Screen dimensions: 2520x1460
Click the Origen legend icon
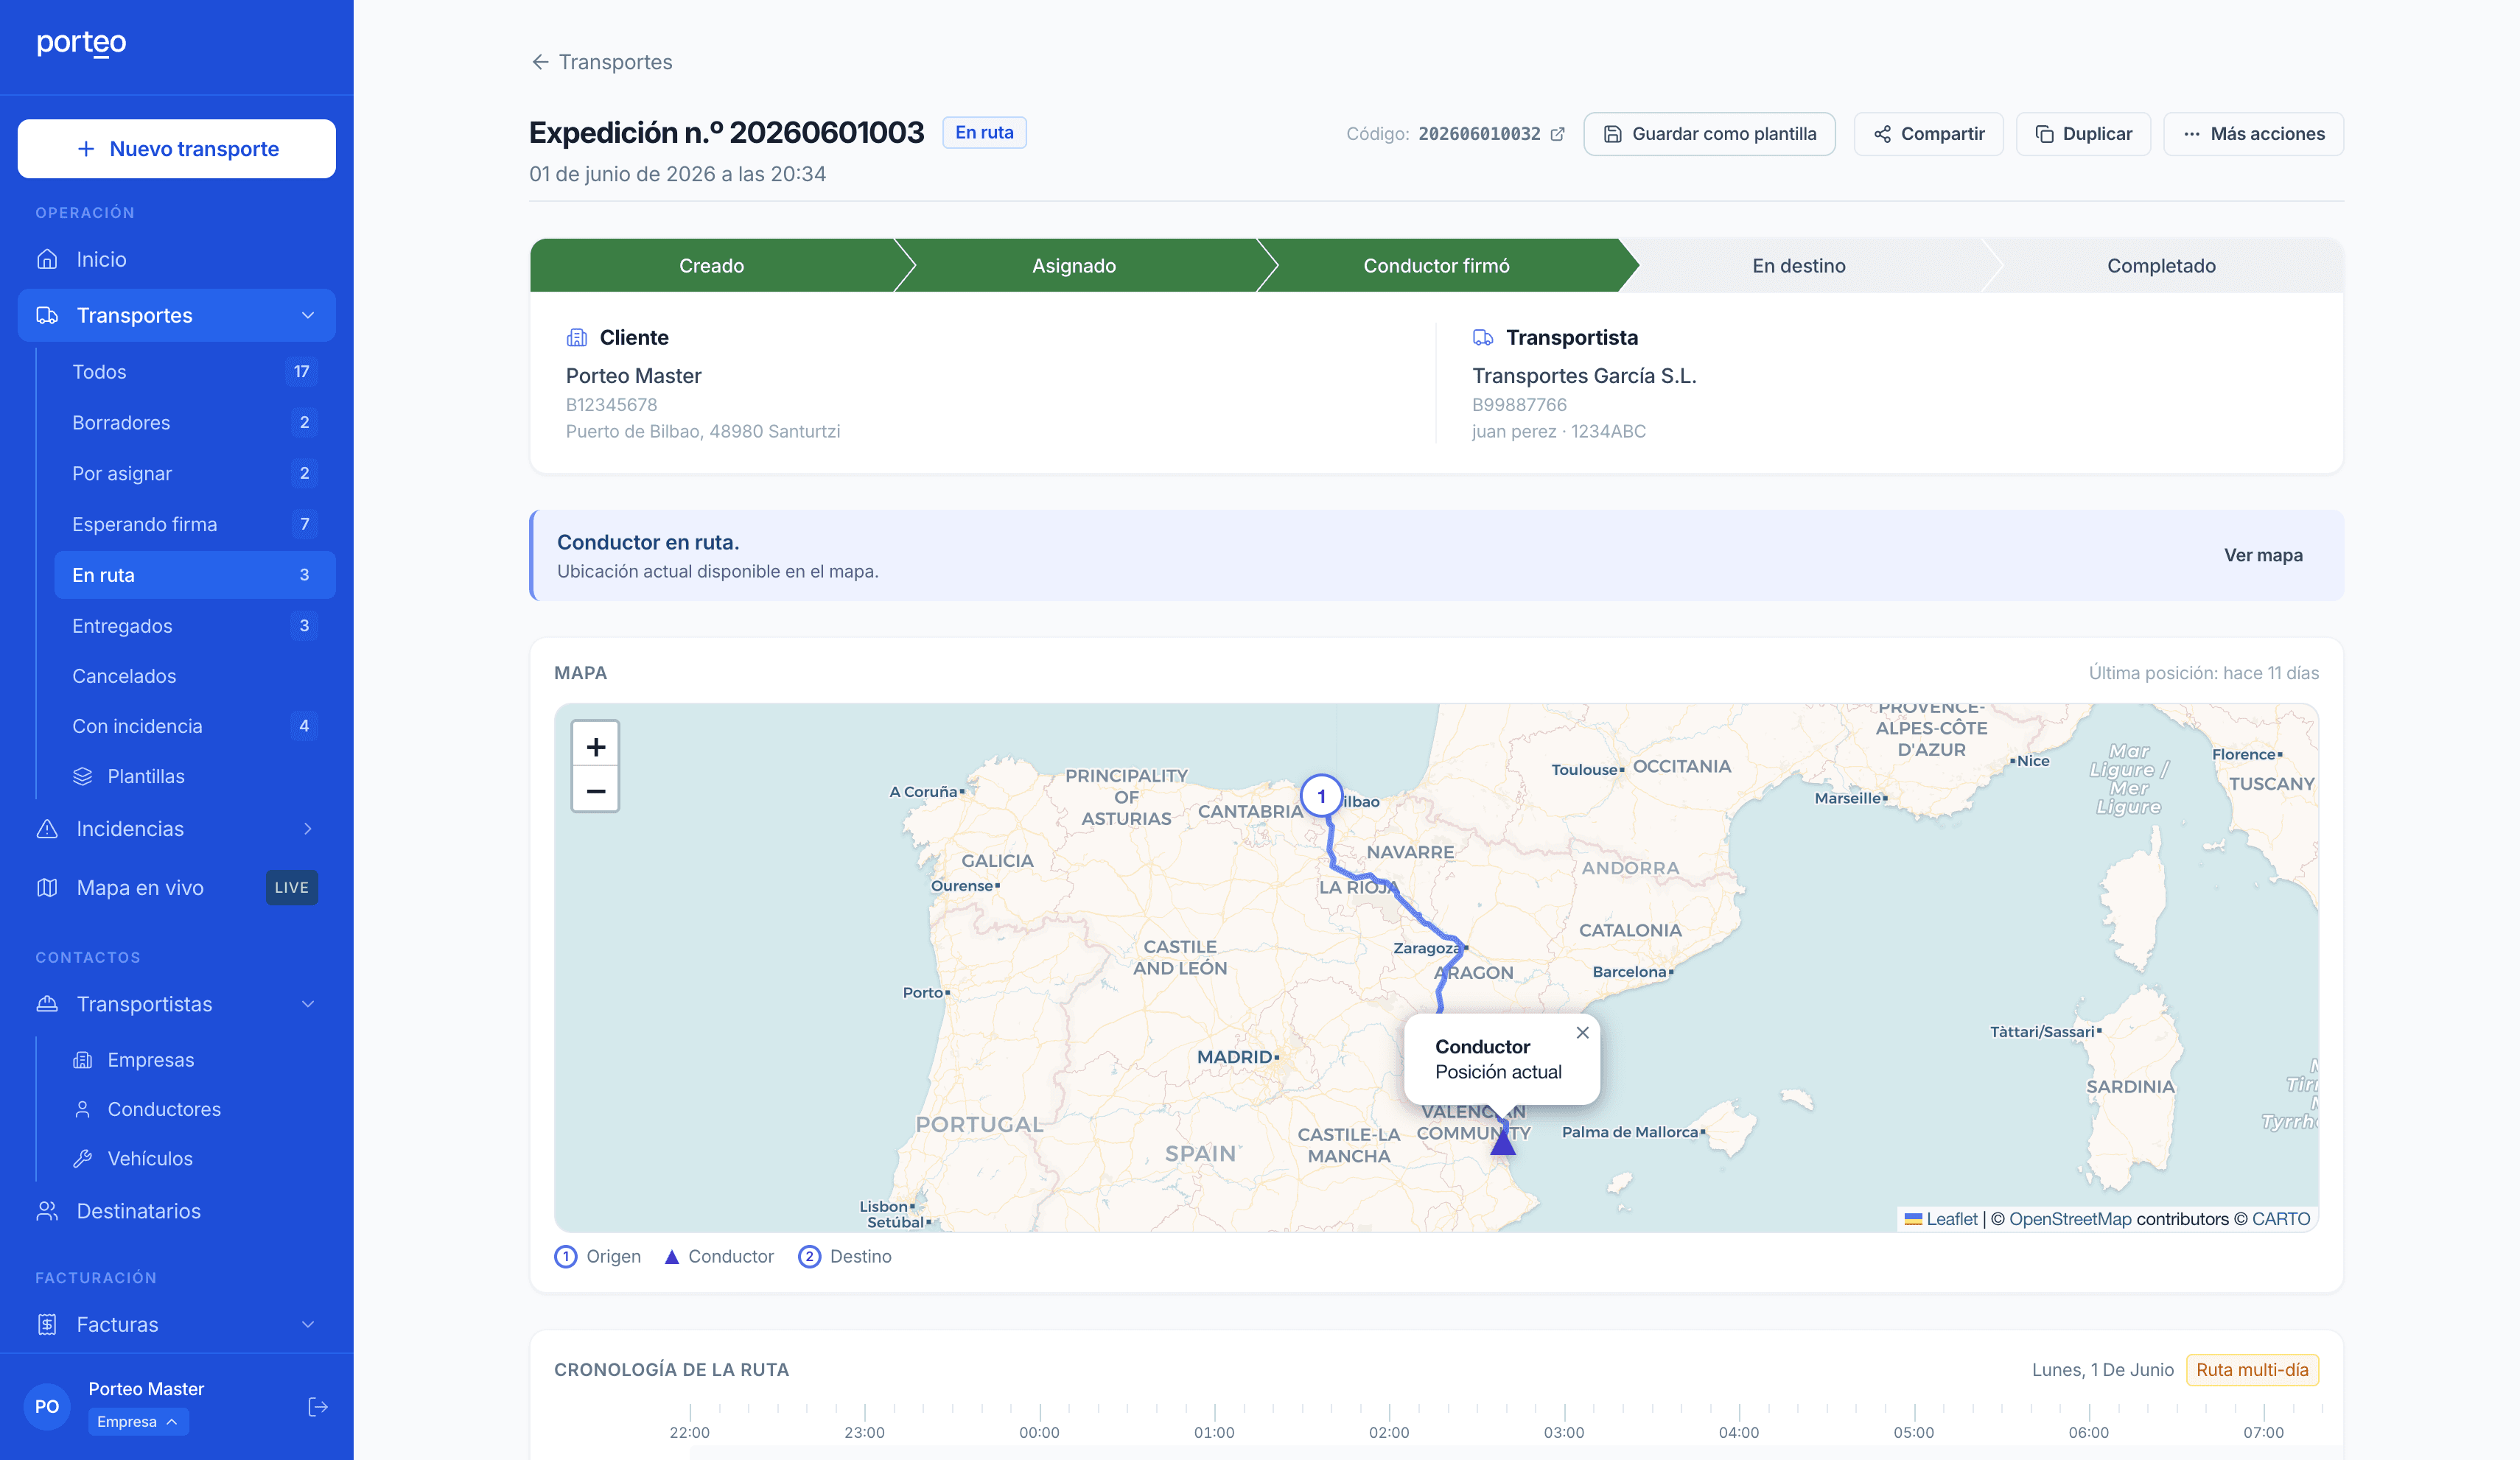[x=566, y=1256]
